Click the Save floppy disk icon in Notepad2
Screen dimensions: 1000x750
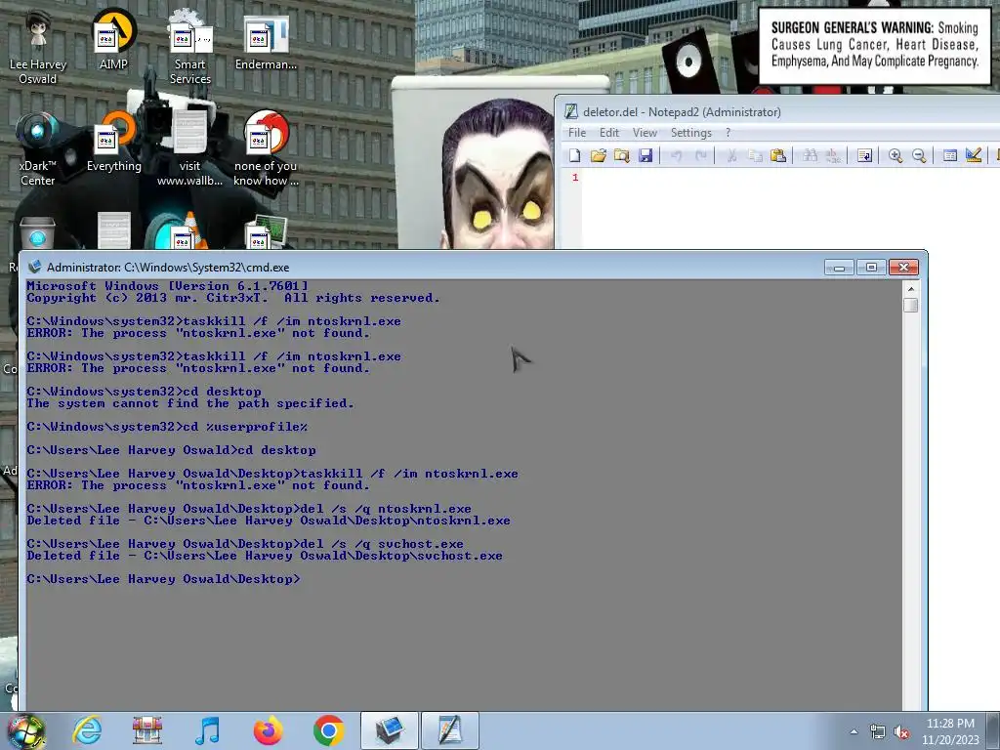[646, 155]
